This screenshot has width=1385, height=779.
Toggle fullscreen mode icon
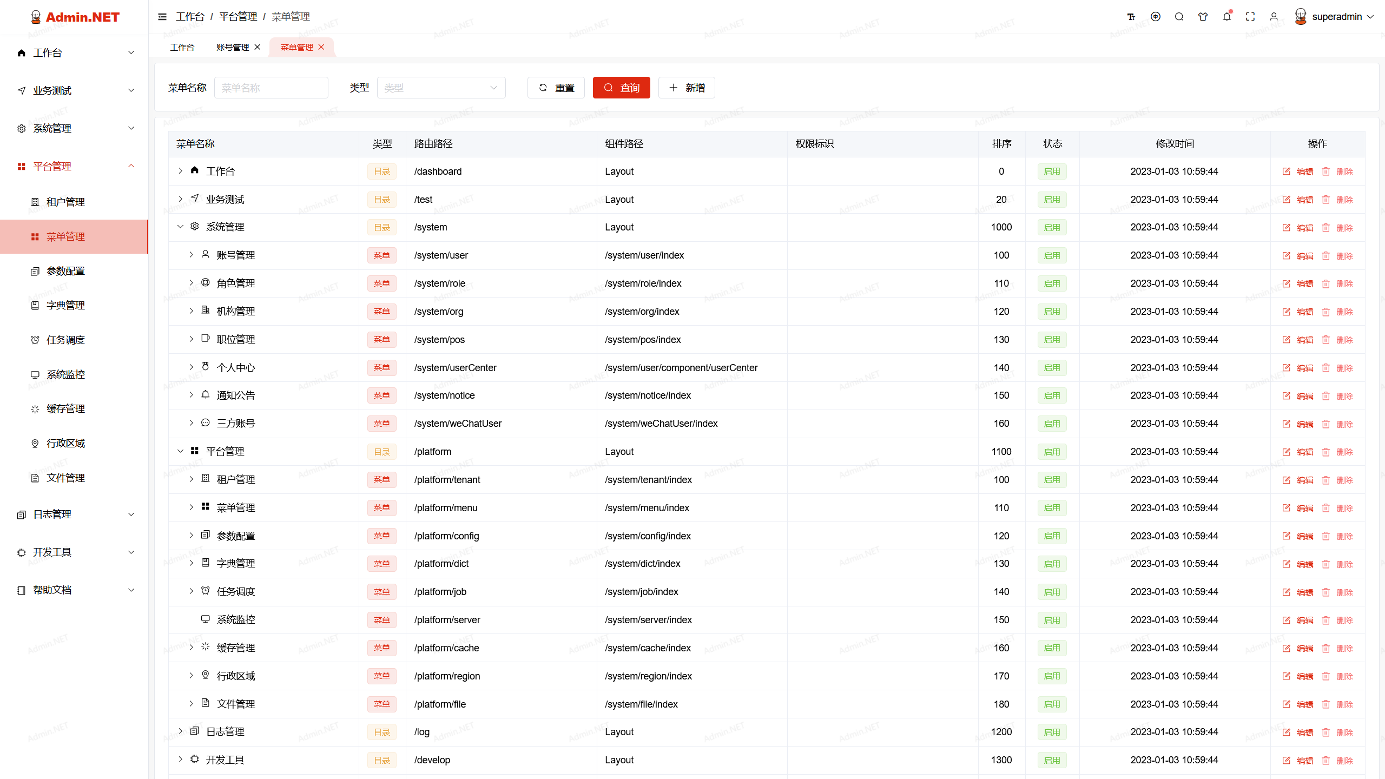[1250, 17]
